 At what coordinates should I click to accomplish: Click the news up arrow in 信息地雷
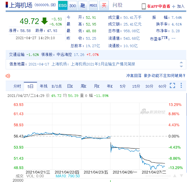181,63
